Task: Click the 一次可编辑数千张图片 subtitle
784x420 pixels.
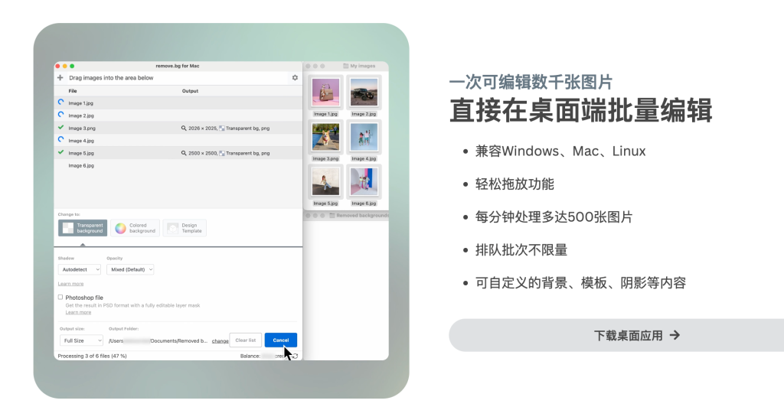Action: tap(531, 82)
